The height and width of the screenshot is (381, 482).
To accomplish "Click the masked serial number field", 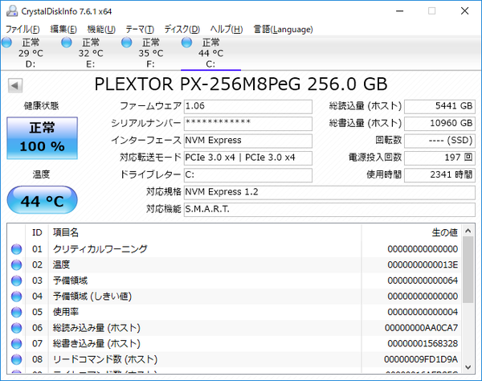I will point(248,124).
